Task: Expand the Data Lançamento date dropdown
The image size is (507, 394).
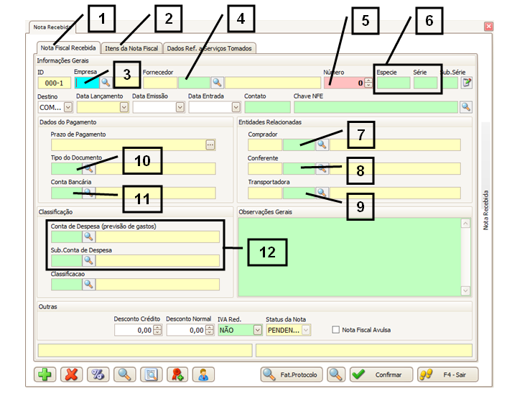Action: (x=124, y=107)
